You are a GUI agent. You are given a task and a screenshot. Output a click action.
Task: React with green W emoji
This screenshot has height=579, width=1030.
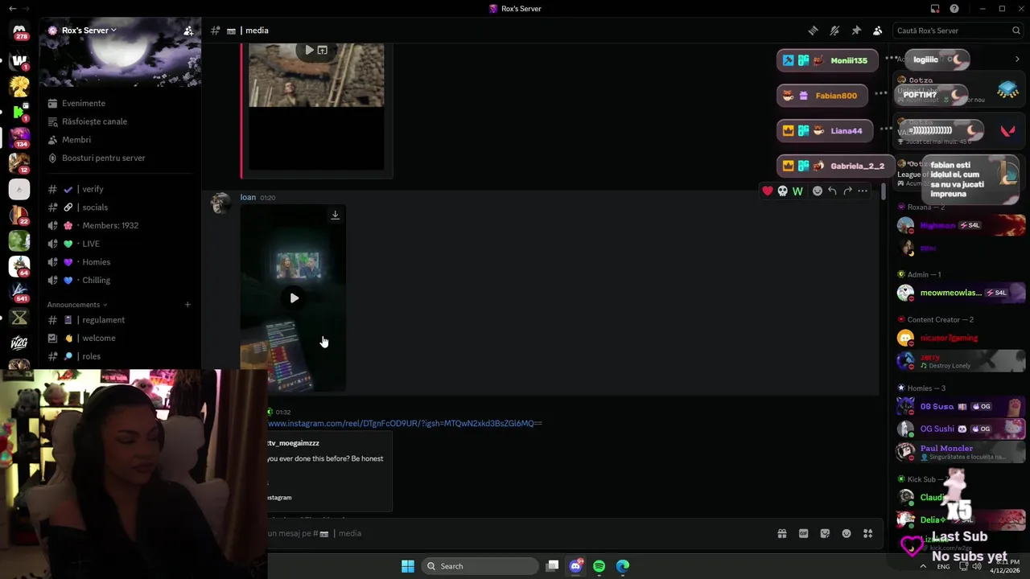click(797, 191)
